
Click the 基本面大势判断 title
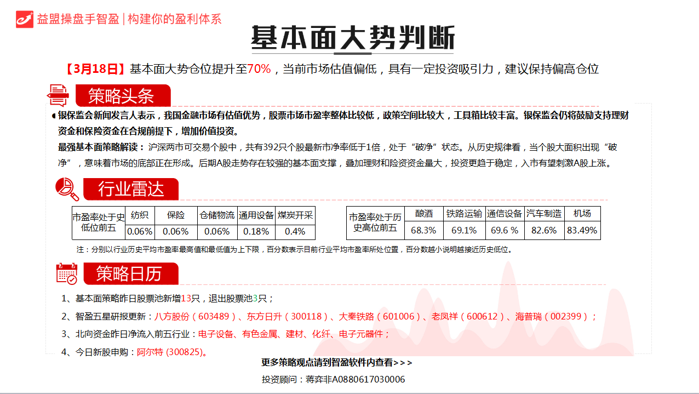353,38
